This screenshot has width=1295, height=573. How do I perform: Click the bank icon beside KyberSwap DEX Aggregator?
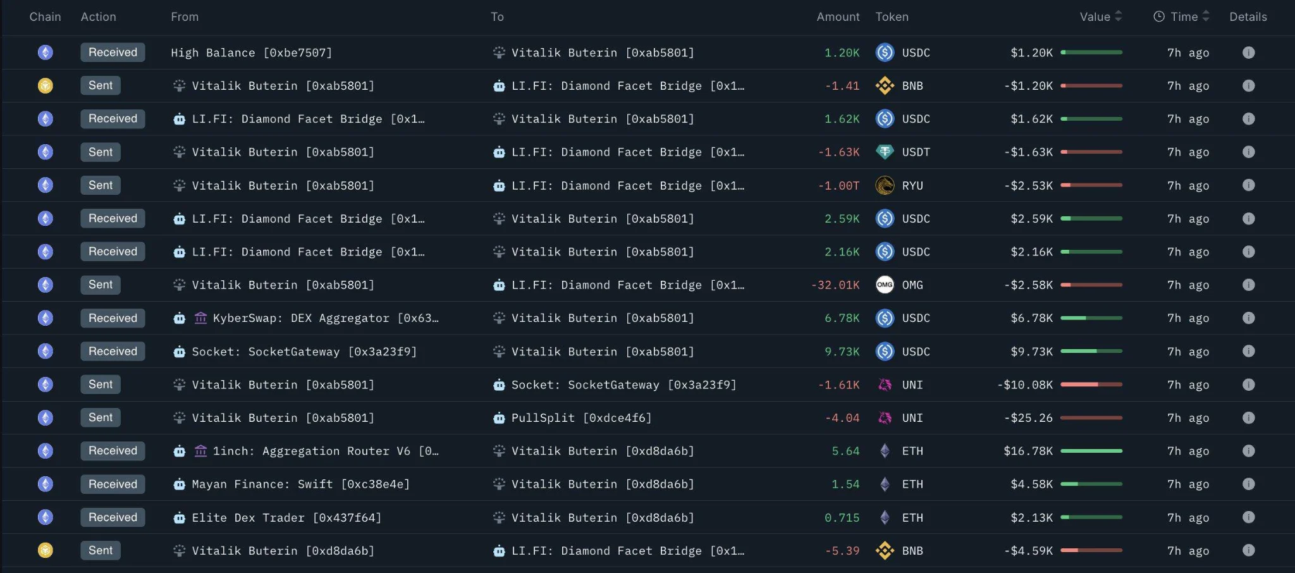[200, 318]
